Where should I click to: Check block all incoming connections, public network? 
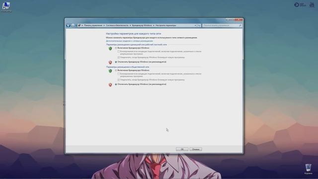tap(119, 74)
